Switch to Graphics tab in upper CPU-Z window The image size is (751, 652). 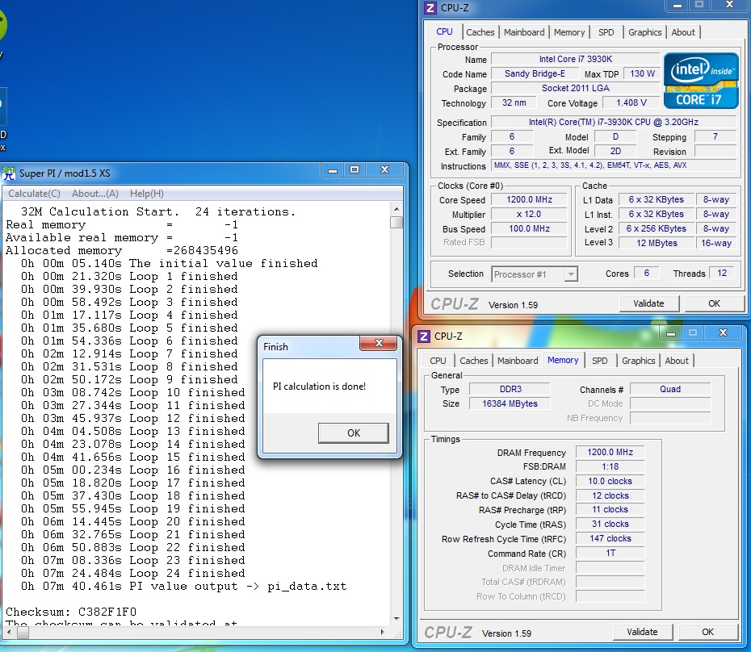644,32
